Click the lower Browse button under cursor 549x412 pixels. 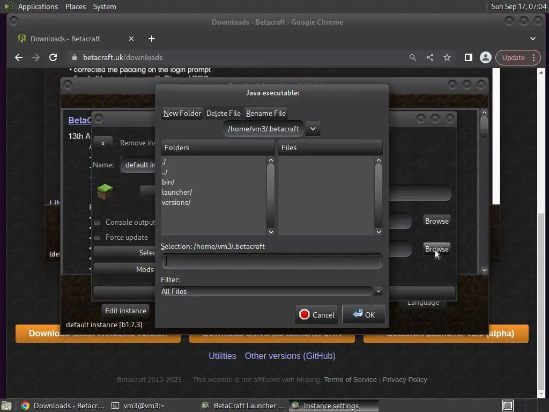click(x=436, y=249)
